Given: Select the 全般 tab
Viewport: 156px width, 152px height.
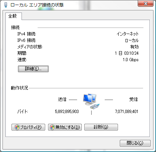Looking at the screenshot, I should pos(13,16).
